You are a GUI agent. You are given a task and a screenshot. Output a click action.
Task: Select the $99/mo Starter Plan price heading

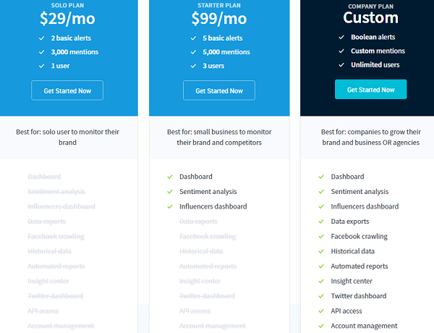(x=219, y=17)
